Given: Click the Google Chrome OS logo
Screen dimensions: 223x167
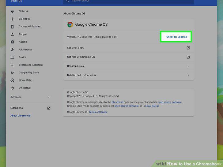Looking at the screenshot, I should pos(70,24).
